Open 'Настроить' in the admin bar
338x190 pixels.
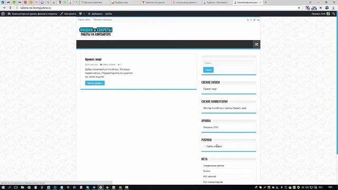coord(68,14)
